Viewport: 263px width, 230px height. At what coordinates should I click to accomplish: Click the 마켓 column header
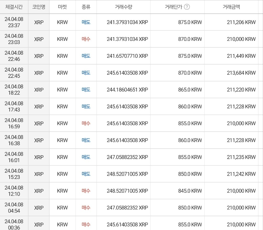tap(62, 7)
